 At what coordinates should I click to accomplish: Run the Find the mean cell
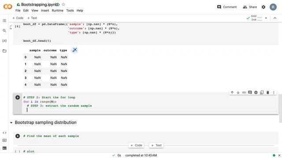click(x=18, y=136)
